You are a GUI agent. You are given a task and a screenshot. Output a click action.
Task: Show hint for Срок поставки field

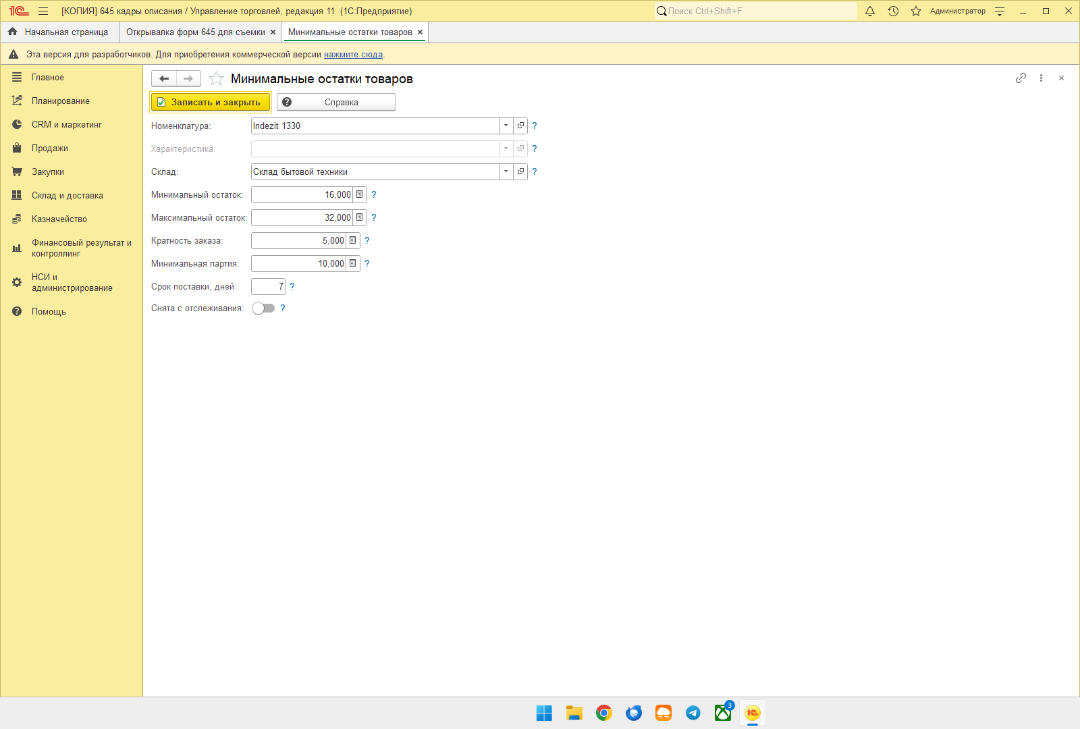(x=292, y=286)
